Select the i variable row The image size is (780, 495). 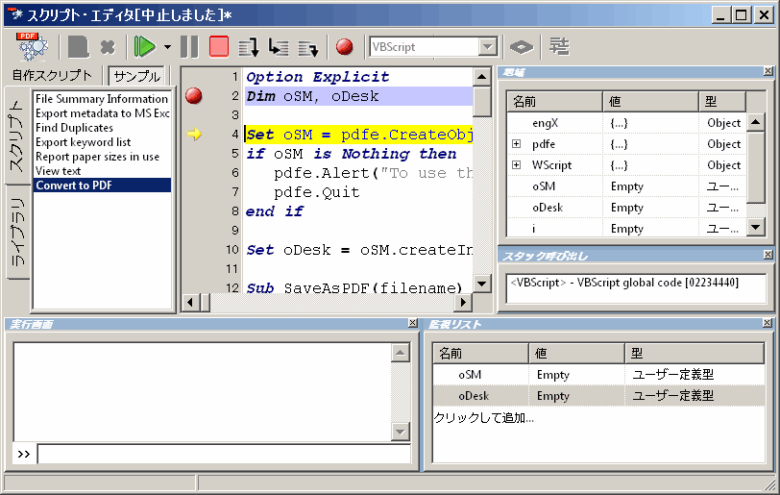[626, 228]
